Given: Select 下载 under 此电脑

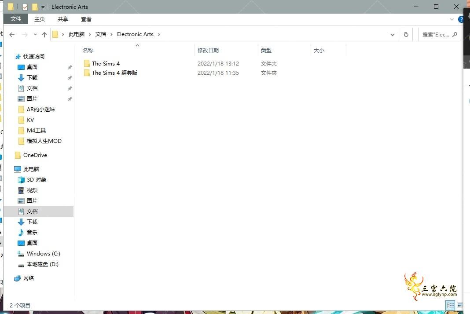Looking at the screenshot, I should click(32, 222).
